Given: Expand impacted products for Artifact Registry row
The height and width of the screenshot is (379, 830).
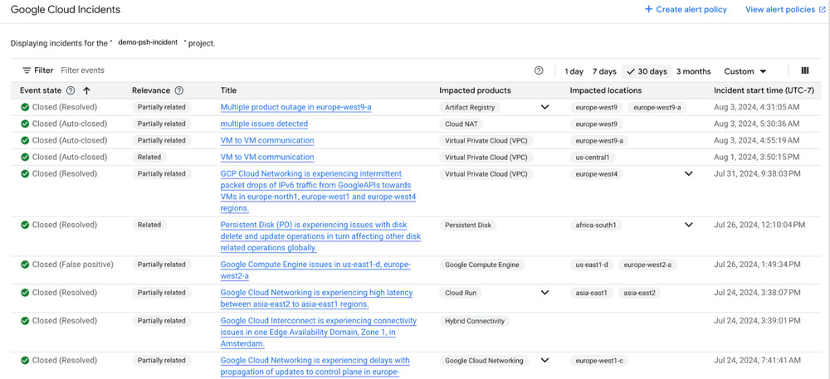Looking at the screenshot, I should 544,107.
